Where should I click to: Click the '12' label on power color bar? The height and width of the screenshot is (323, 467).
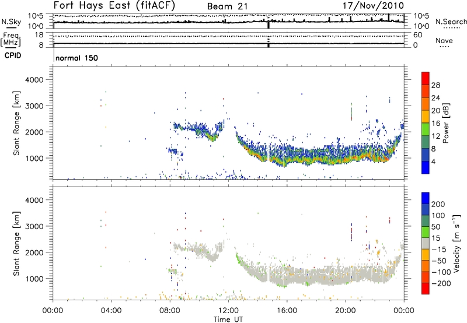435,136
